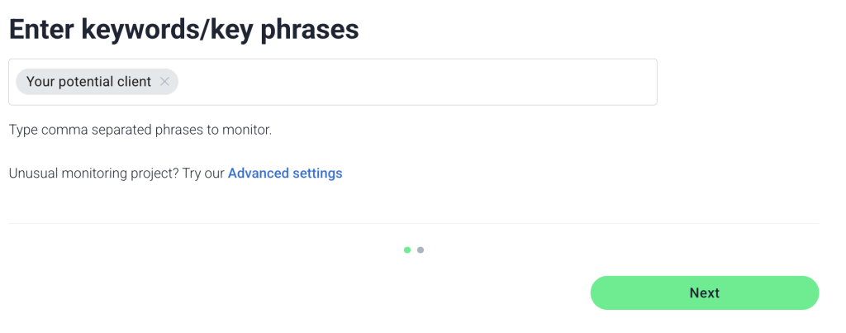Viewport: 846px width, 333px height.
Task: Select the first green step indicator dot
Action: pyautogui.click(x=407, y=250)
